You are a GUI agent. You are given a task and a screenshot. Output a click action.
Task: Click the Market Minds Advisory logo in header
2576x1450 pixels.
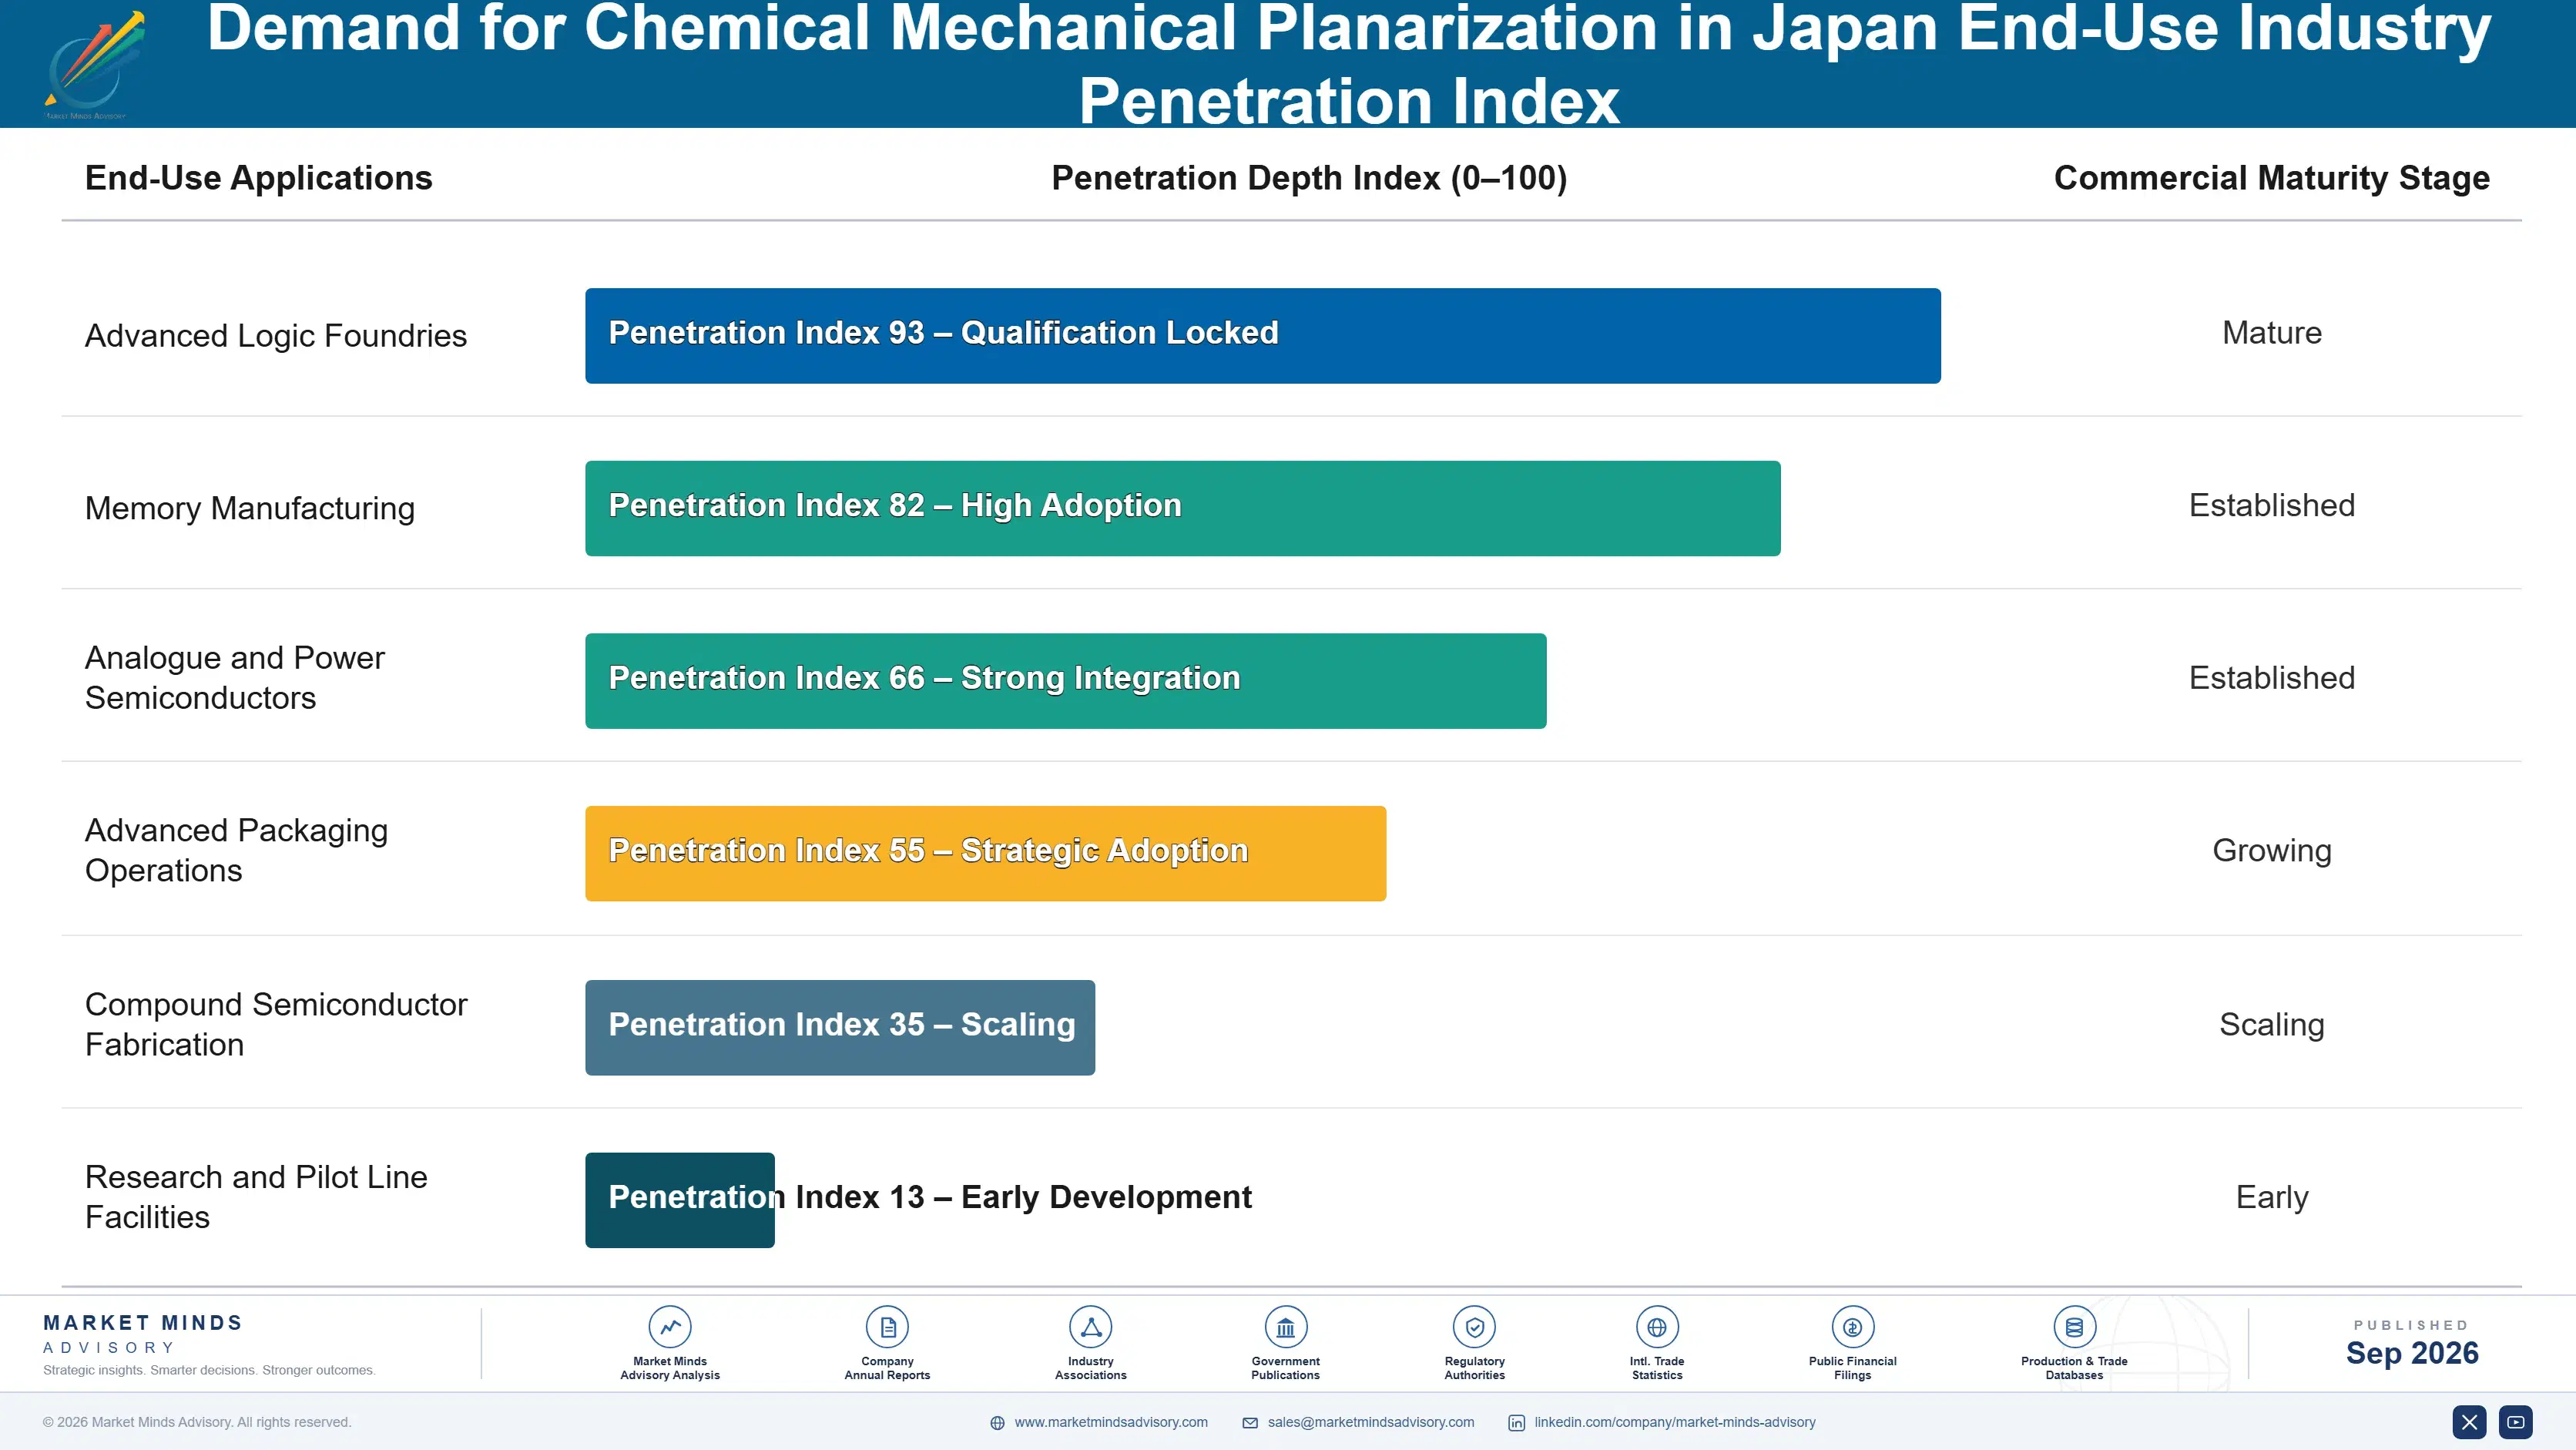click(x=94, y=65)
